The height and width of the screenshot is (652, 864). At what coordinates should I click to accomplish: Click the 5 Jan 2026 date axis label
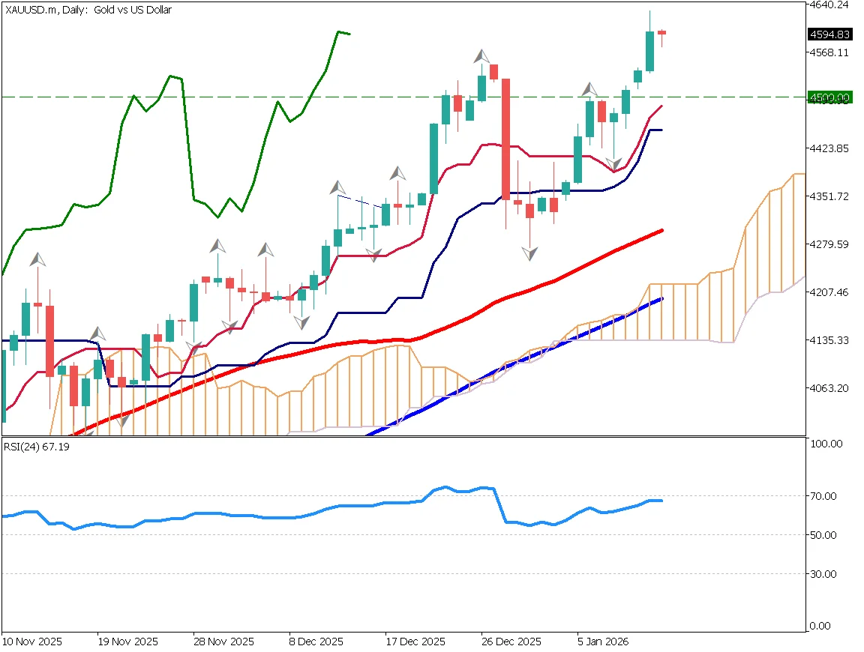(x=601, y=642)
